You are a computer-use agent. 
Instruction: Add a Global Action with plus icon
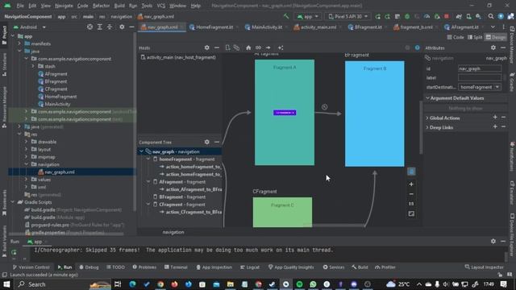pyautogui.click(x=495, y=118)
